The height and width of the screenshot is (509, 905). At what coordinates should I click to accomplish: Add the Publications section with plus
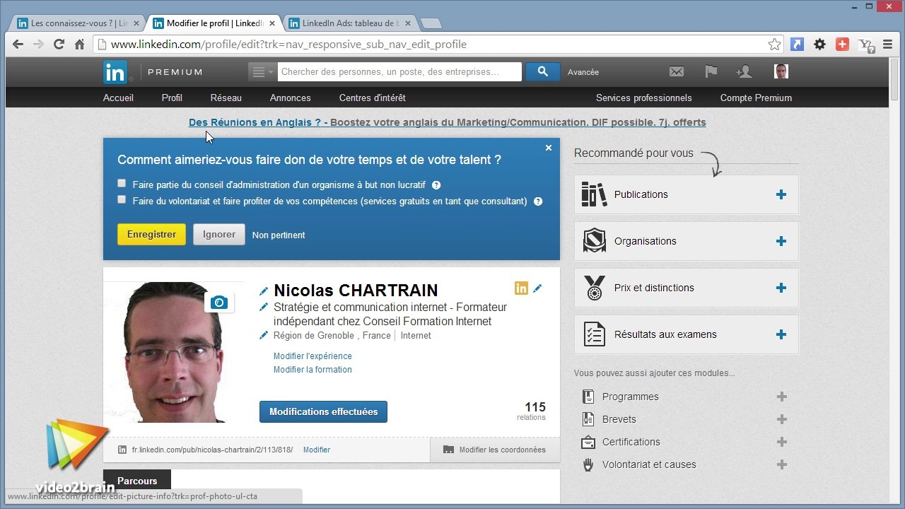pos(781,194)
